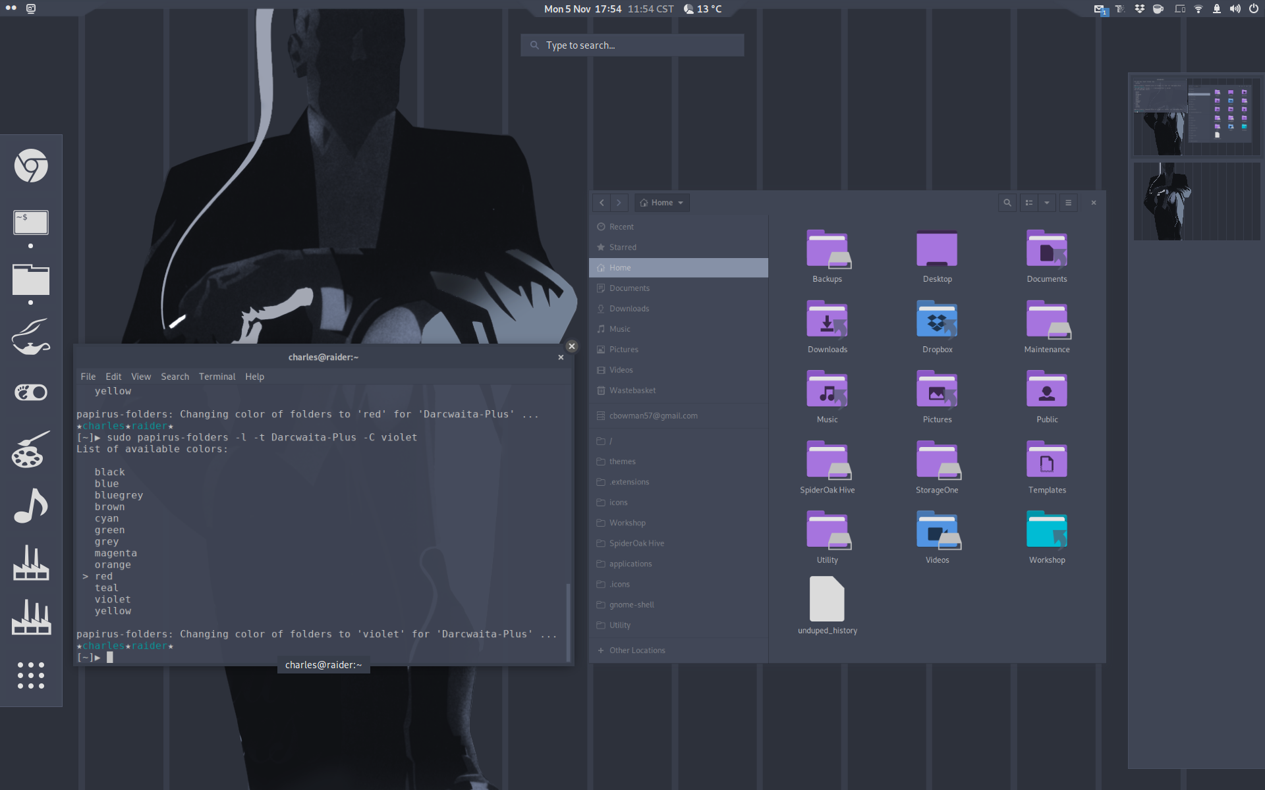Open the paint palette app in dock
Viewport: 1265px width, 790px height.
(x=31, y=450)
